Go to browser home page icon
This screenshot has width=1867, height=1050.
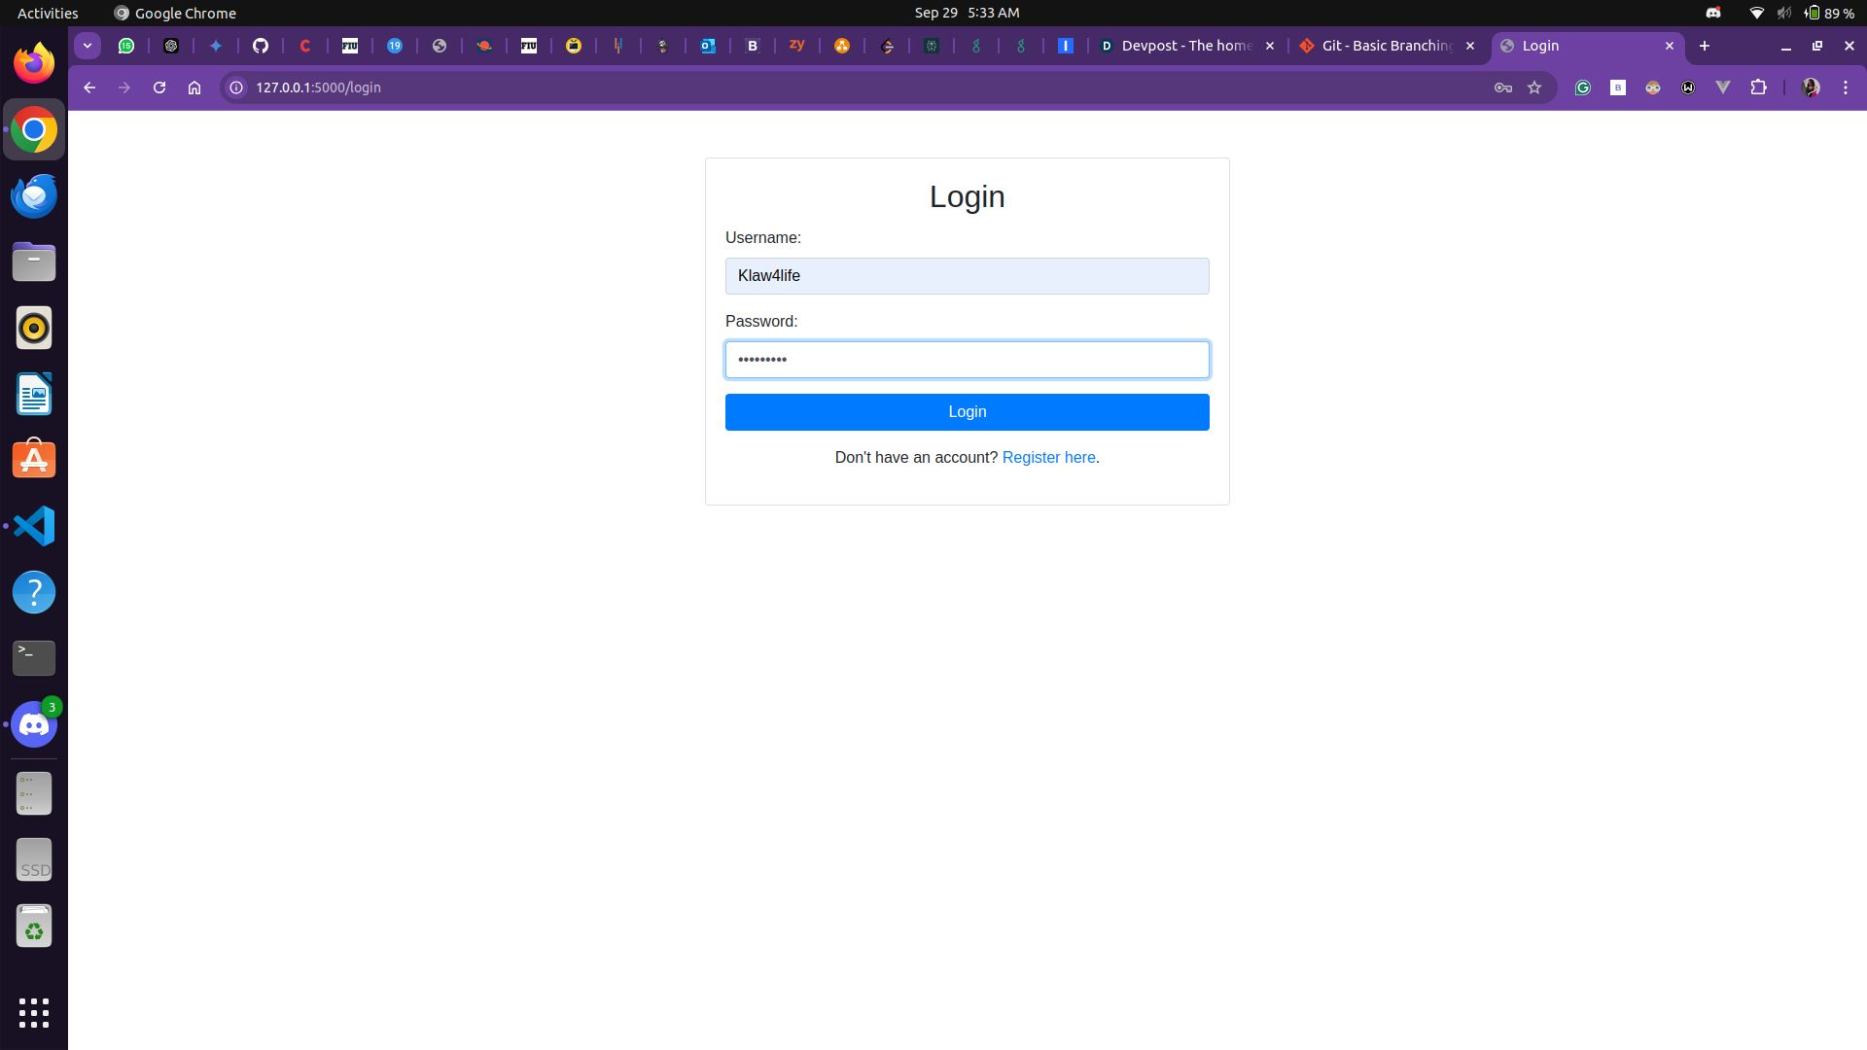[x=194, y=87]
